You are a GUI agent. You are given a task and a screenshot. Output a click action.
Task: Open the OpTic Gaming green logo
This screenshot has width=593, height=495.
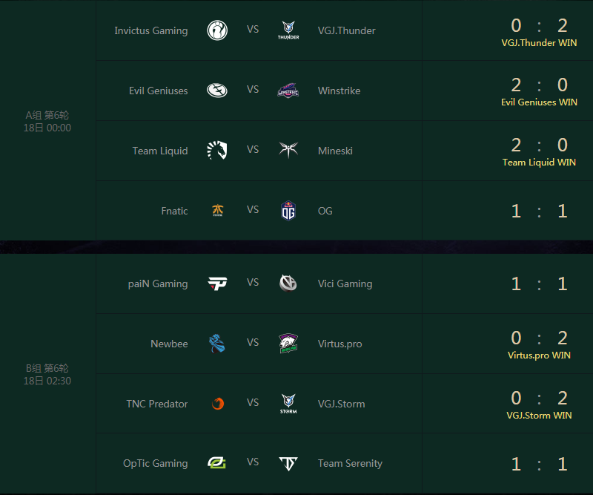point(216,463)
